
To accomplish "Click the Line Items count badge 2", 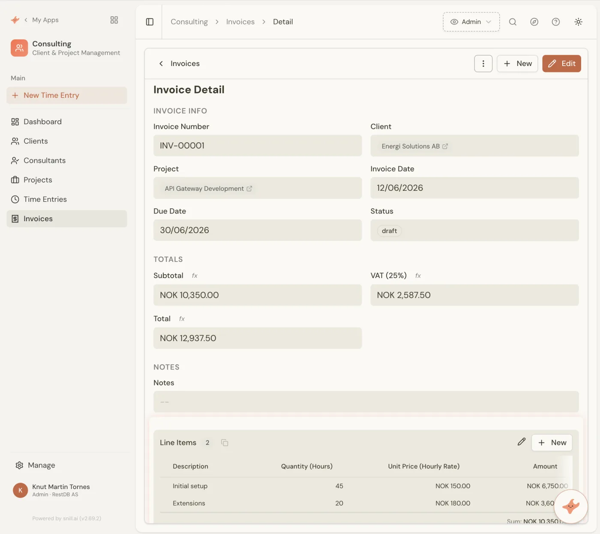I will pos(207,443).
